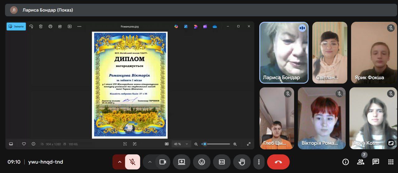Select Anna Kos... video tile

(374, 118)
